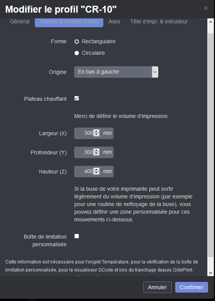This screenshot has width=215, height=301.
Task: Close the profile dialog with the X icon
Action: click(205, 8)
